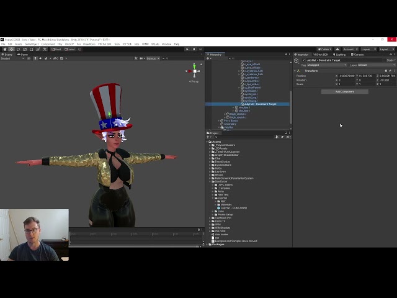
Task: Open the Transform component help icon
Action: [x=386, y=71]
